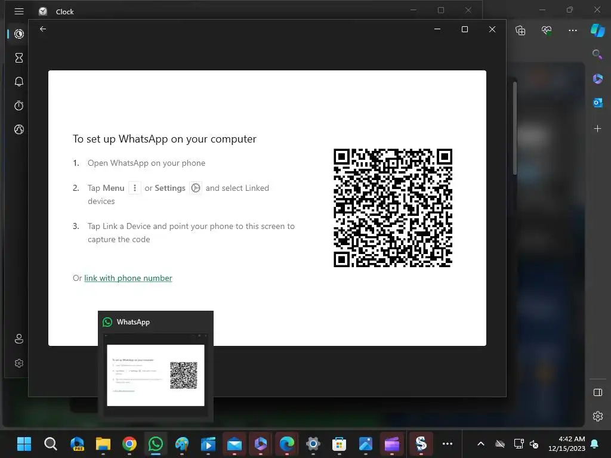Image resolution: width=611 pixels, height=458 pixels.
Task: Open the Photos app from the taskbar
Action: coord(366,444)
